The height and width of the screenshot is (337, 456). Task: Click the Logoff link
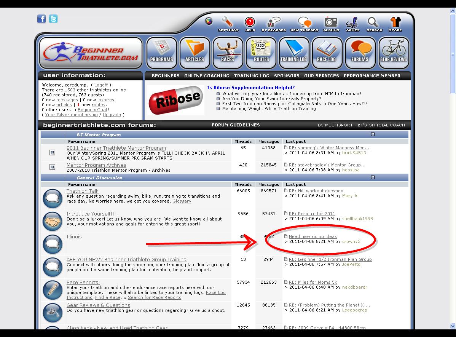[x=101, y=85]
